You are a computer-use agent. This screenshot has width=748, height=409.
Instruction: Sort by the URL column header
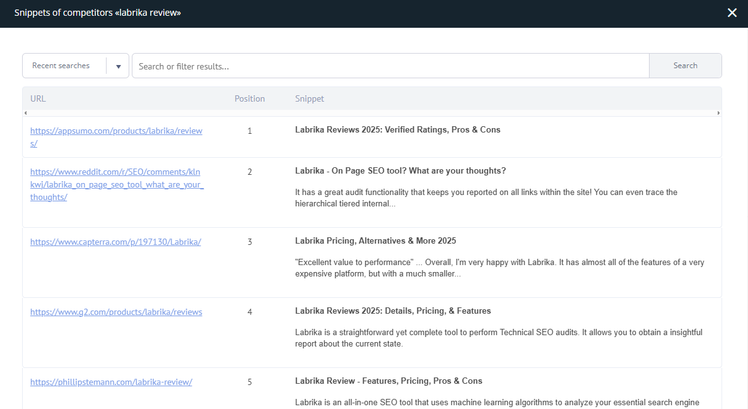point(38,98)
